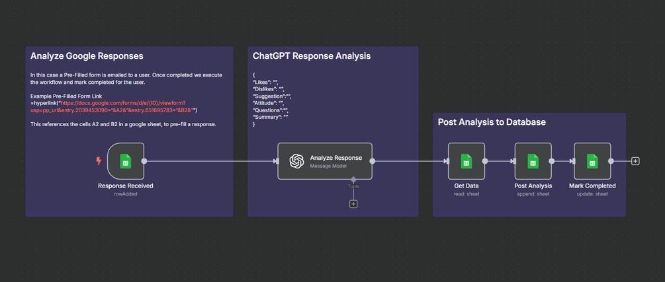The image size is (665, 282).
Task: Click output connector of Get Data node
Action: coord(485,161)
